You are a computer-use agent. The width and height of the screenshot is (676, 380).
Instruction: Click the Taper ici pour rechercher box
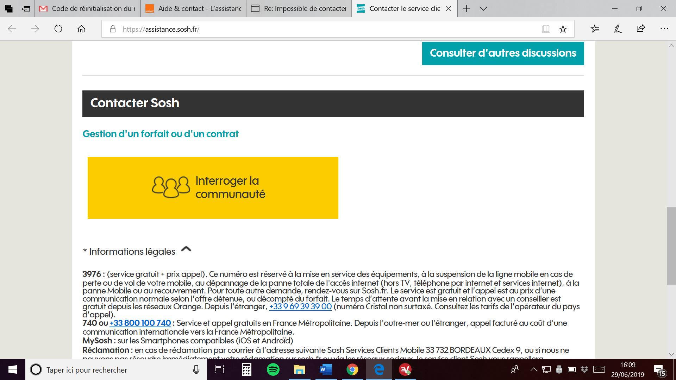(x=116, y=369)
